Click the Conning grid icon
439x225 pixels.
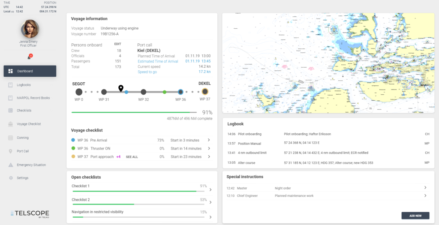click(10, 138)
